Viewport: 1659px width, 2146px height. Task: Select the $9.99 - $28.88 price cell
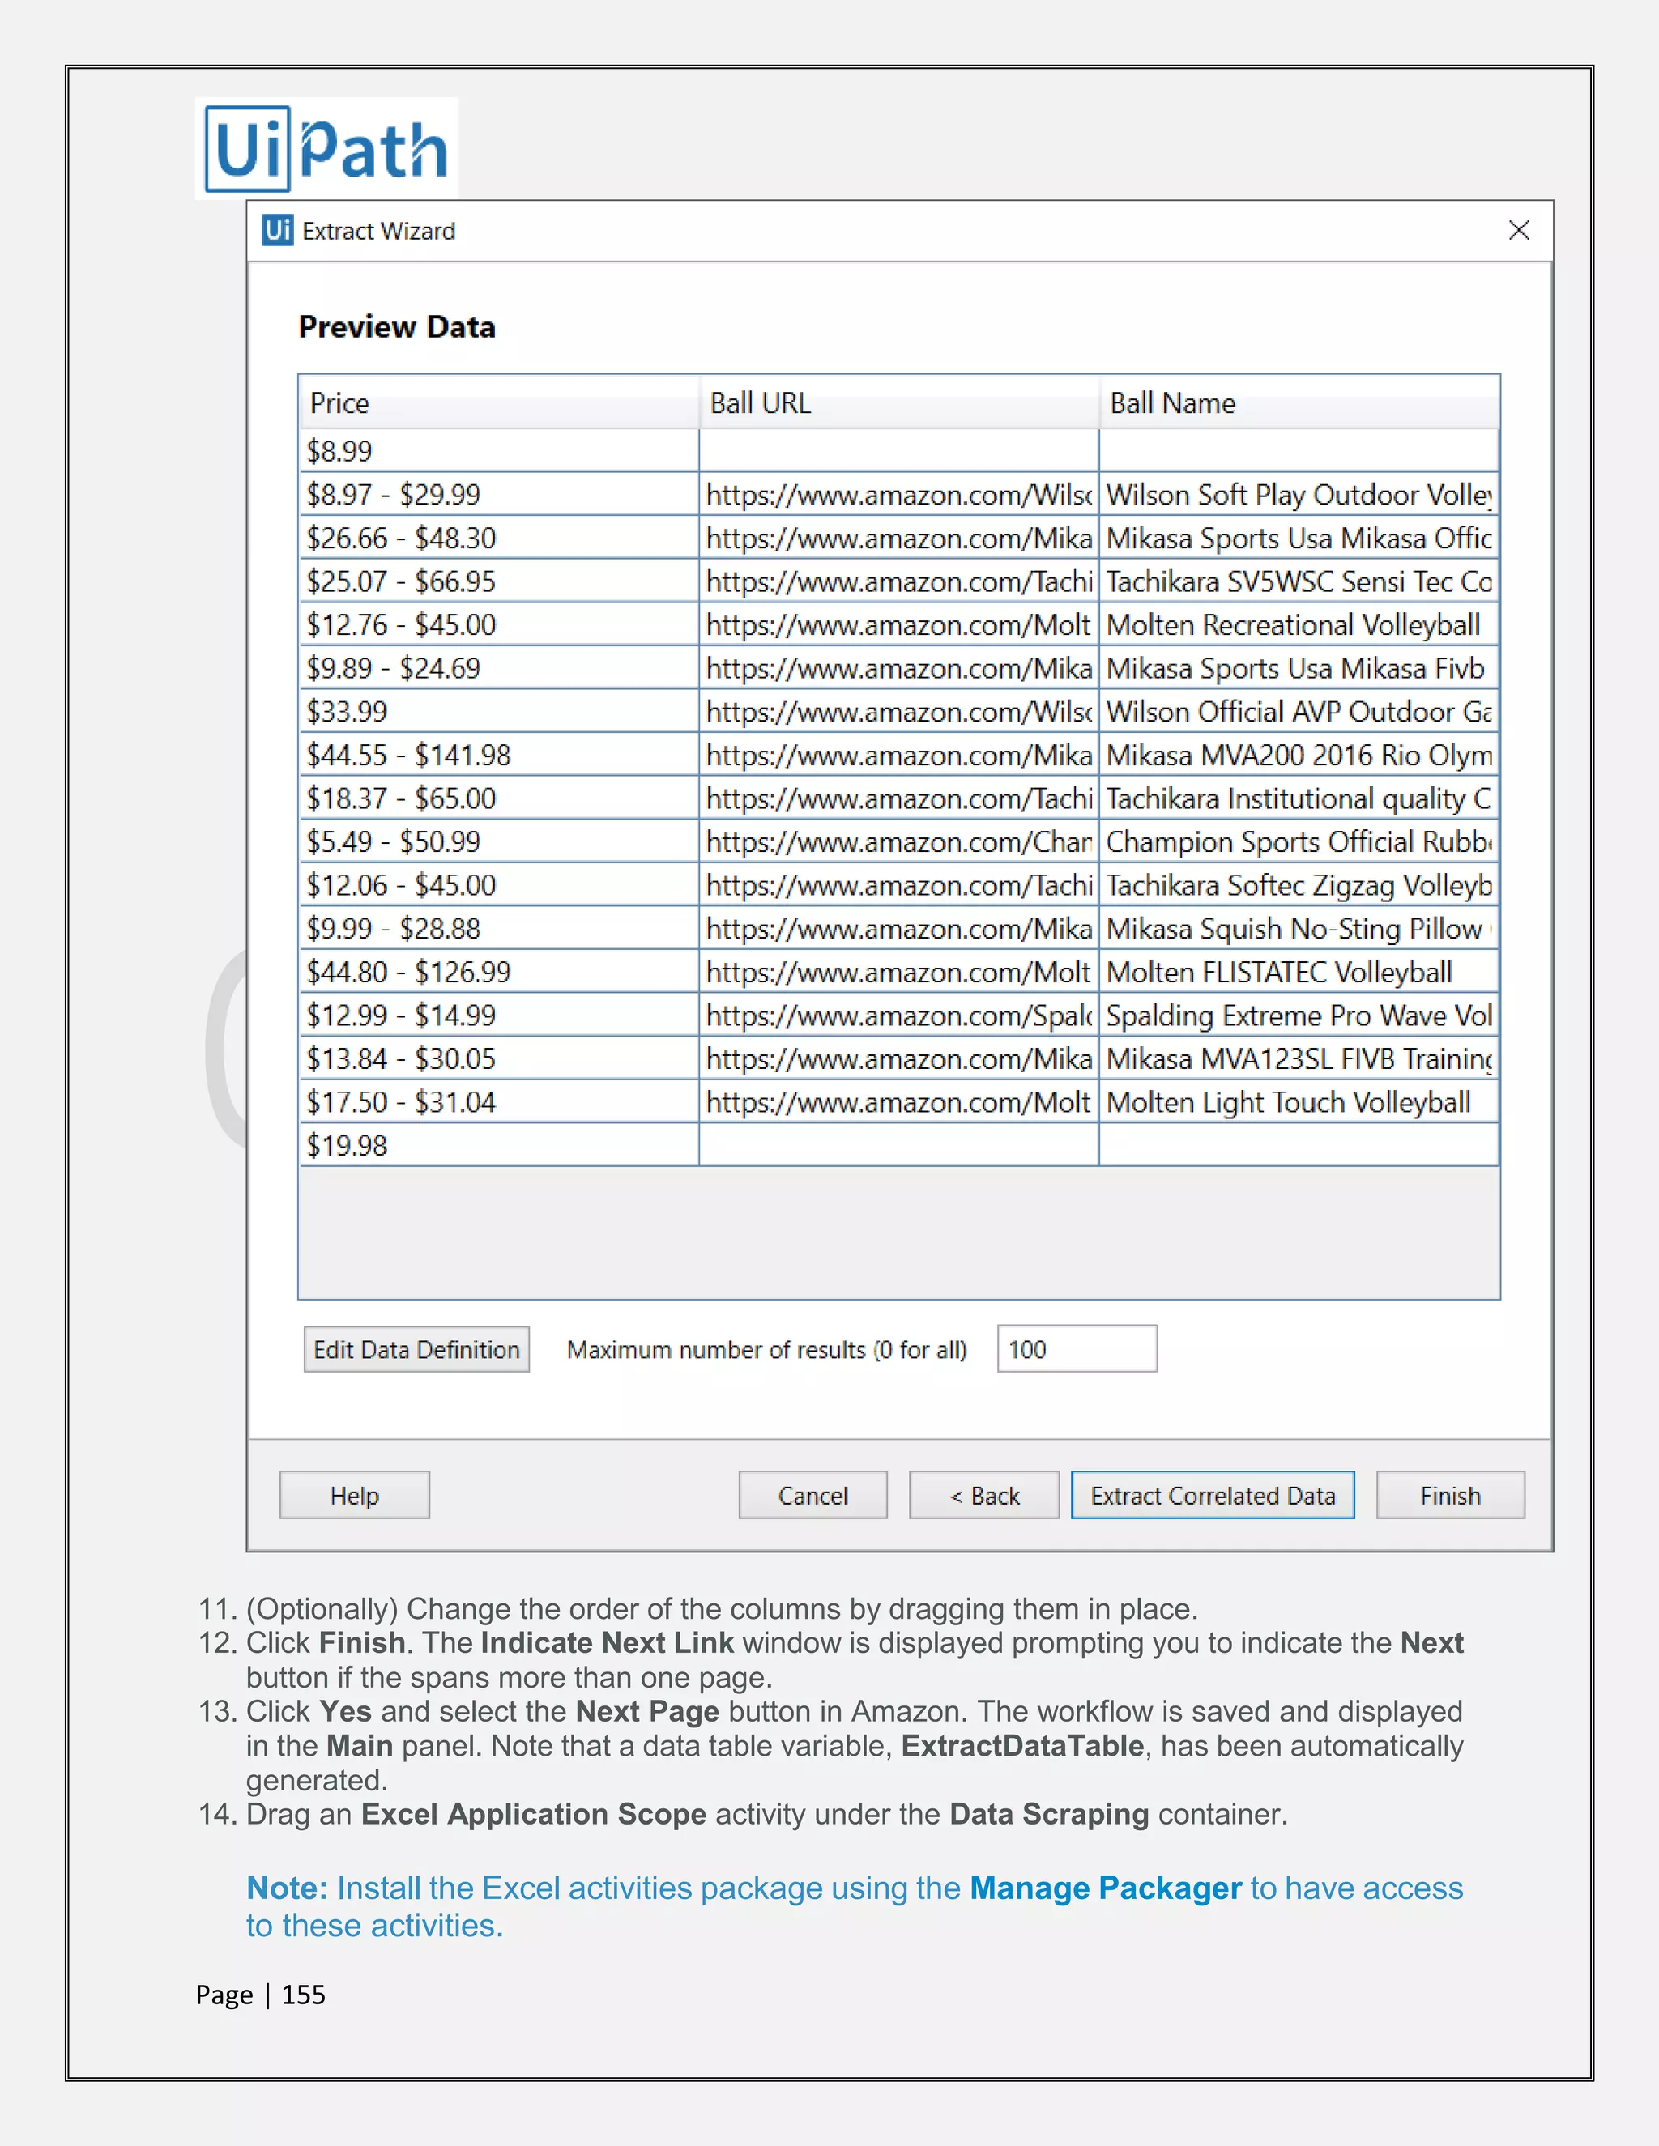pos(499,929)
